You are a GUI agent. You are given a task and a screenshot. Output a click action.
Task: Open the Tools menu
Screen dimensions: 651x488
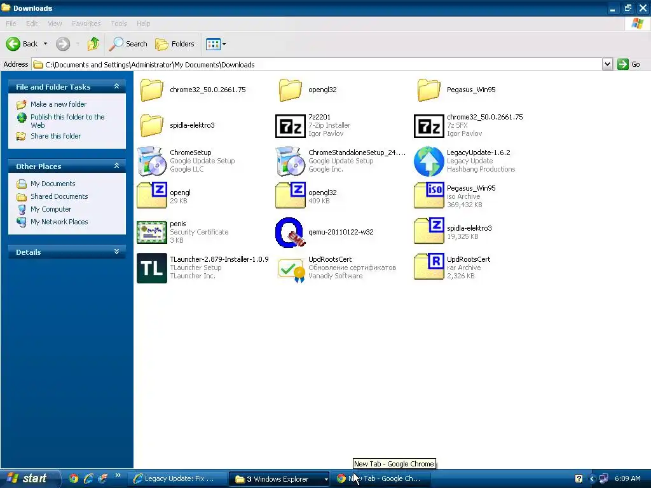click(119, 24)
